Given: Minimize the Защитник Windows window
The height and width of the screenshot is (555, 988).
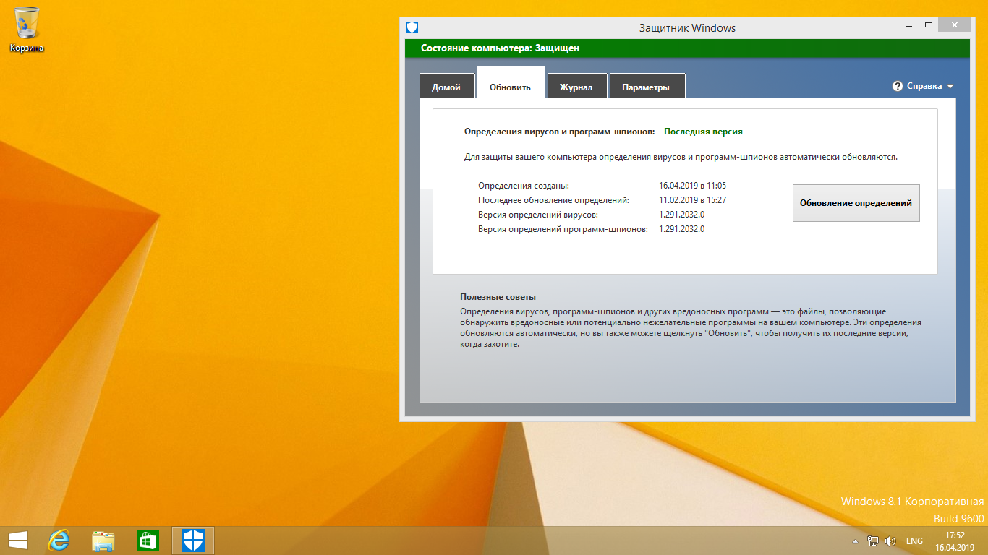Looking at the screenshot, I should coord(908,26).
